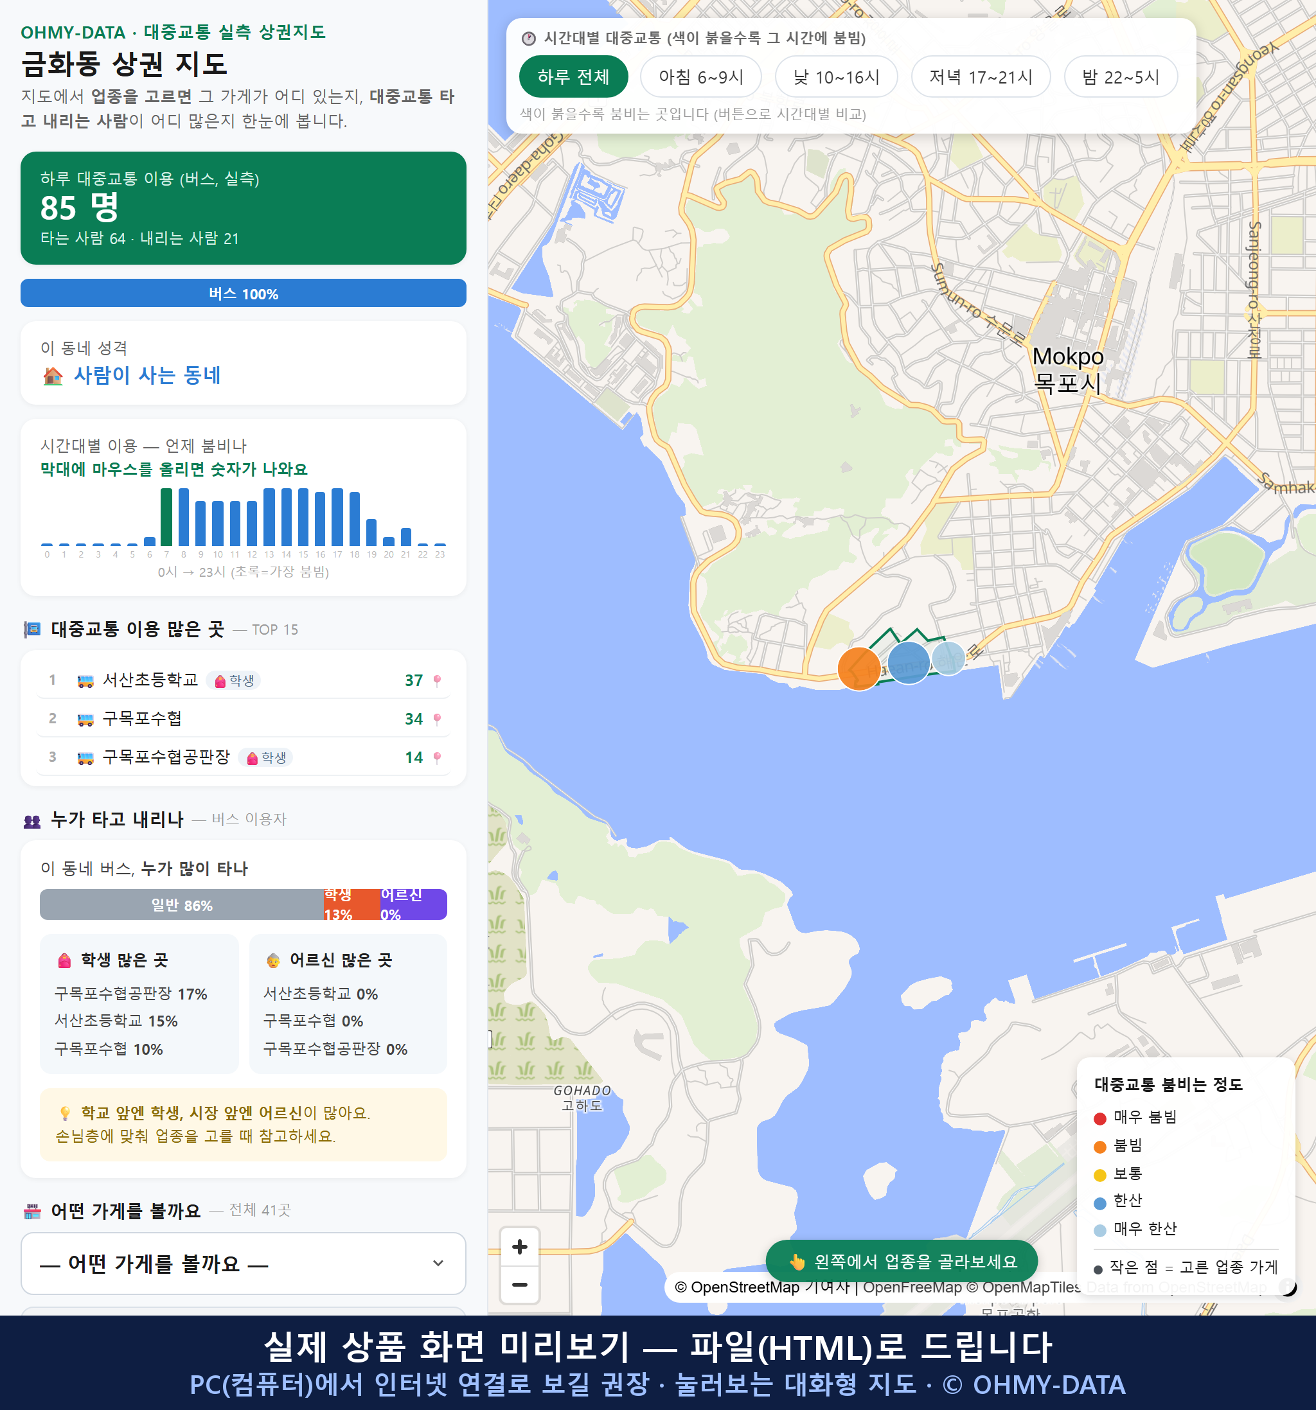This screenshot has height=1410, width=1316.
Task: Click the blue bus stop circle on map
Action: point(909,662)
